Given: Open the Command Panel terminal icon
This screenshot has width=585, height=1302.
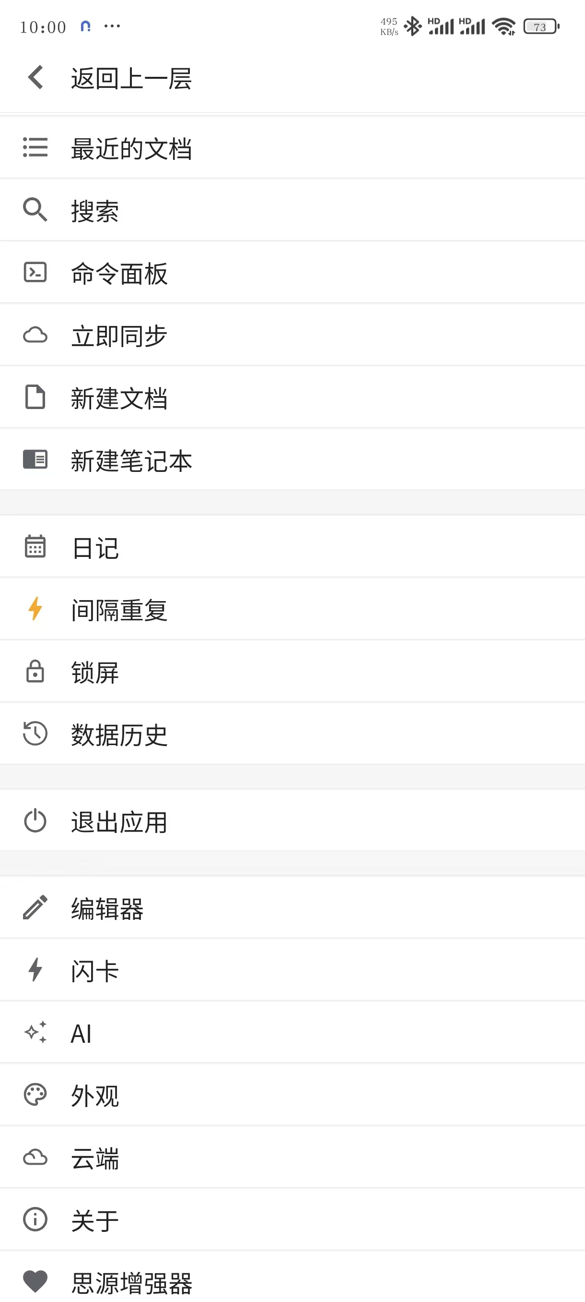Looking at the screenshot, I should [35, 272].
